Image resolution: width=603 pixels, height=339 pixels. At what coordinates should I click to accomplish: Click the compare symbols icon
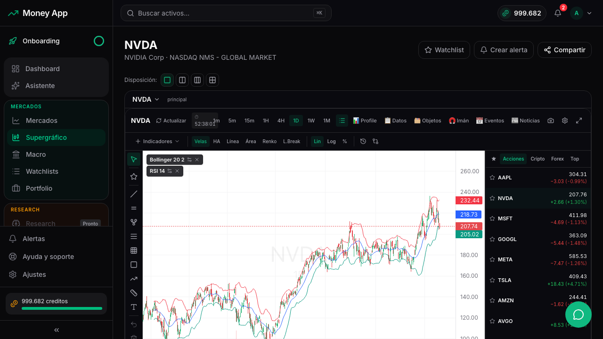[x=375, y=141]
